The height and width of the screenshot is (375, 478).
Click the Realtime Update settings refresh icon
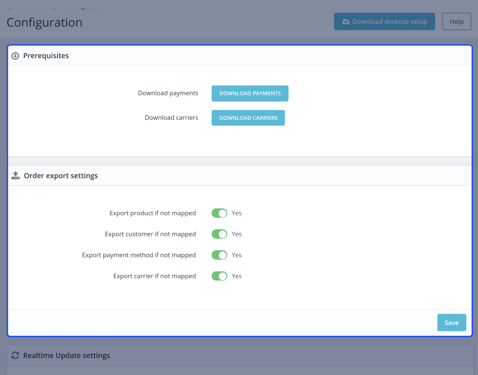point(15,355)
